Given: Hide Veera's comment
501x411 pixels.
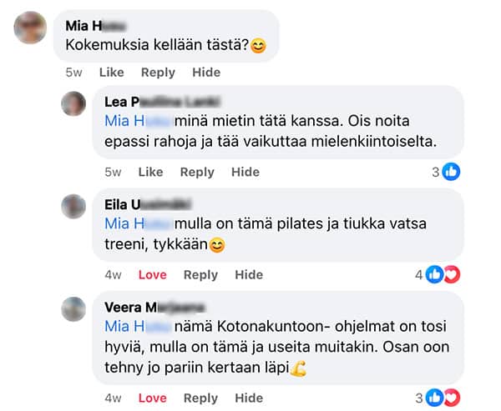Looking at the screenshot, I should point(249,398).
